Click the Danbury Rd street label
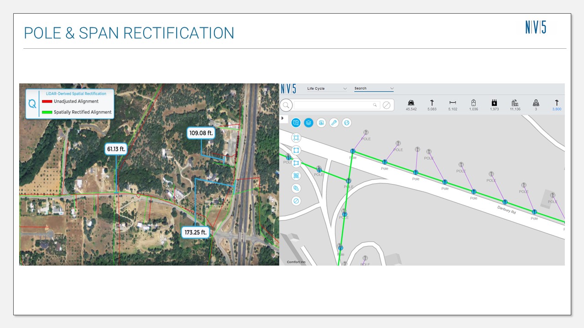The height and width of the screenshot is (328, 584). [x=506, y=210]
